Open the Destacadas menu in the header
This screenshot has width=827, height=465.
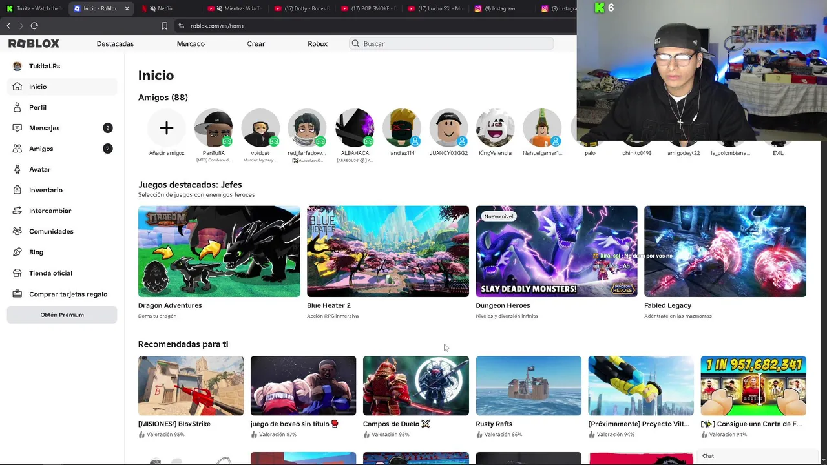(x=115, y=43)
